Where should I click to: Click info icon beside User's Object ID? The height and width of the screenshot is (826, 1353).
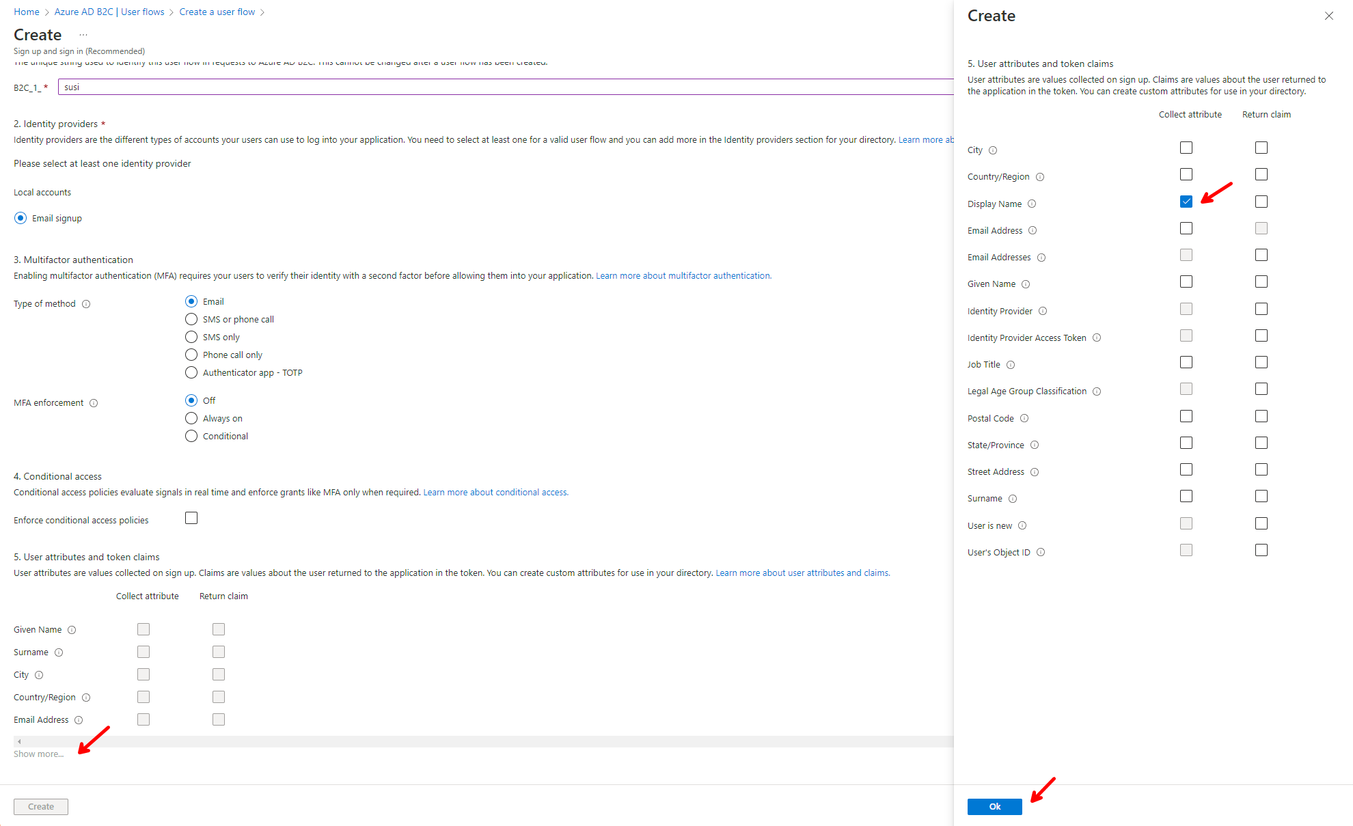(1041, 552)
